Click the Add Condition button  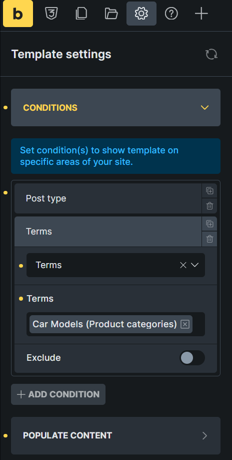pyautogui.click(x=58, y=394)
